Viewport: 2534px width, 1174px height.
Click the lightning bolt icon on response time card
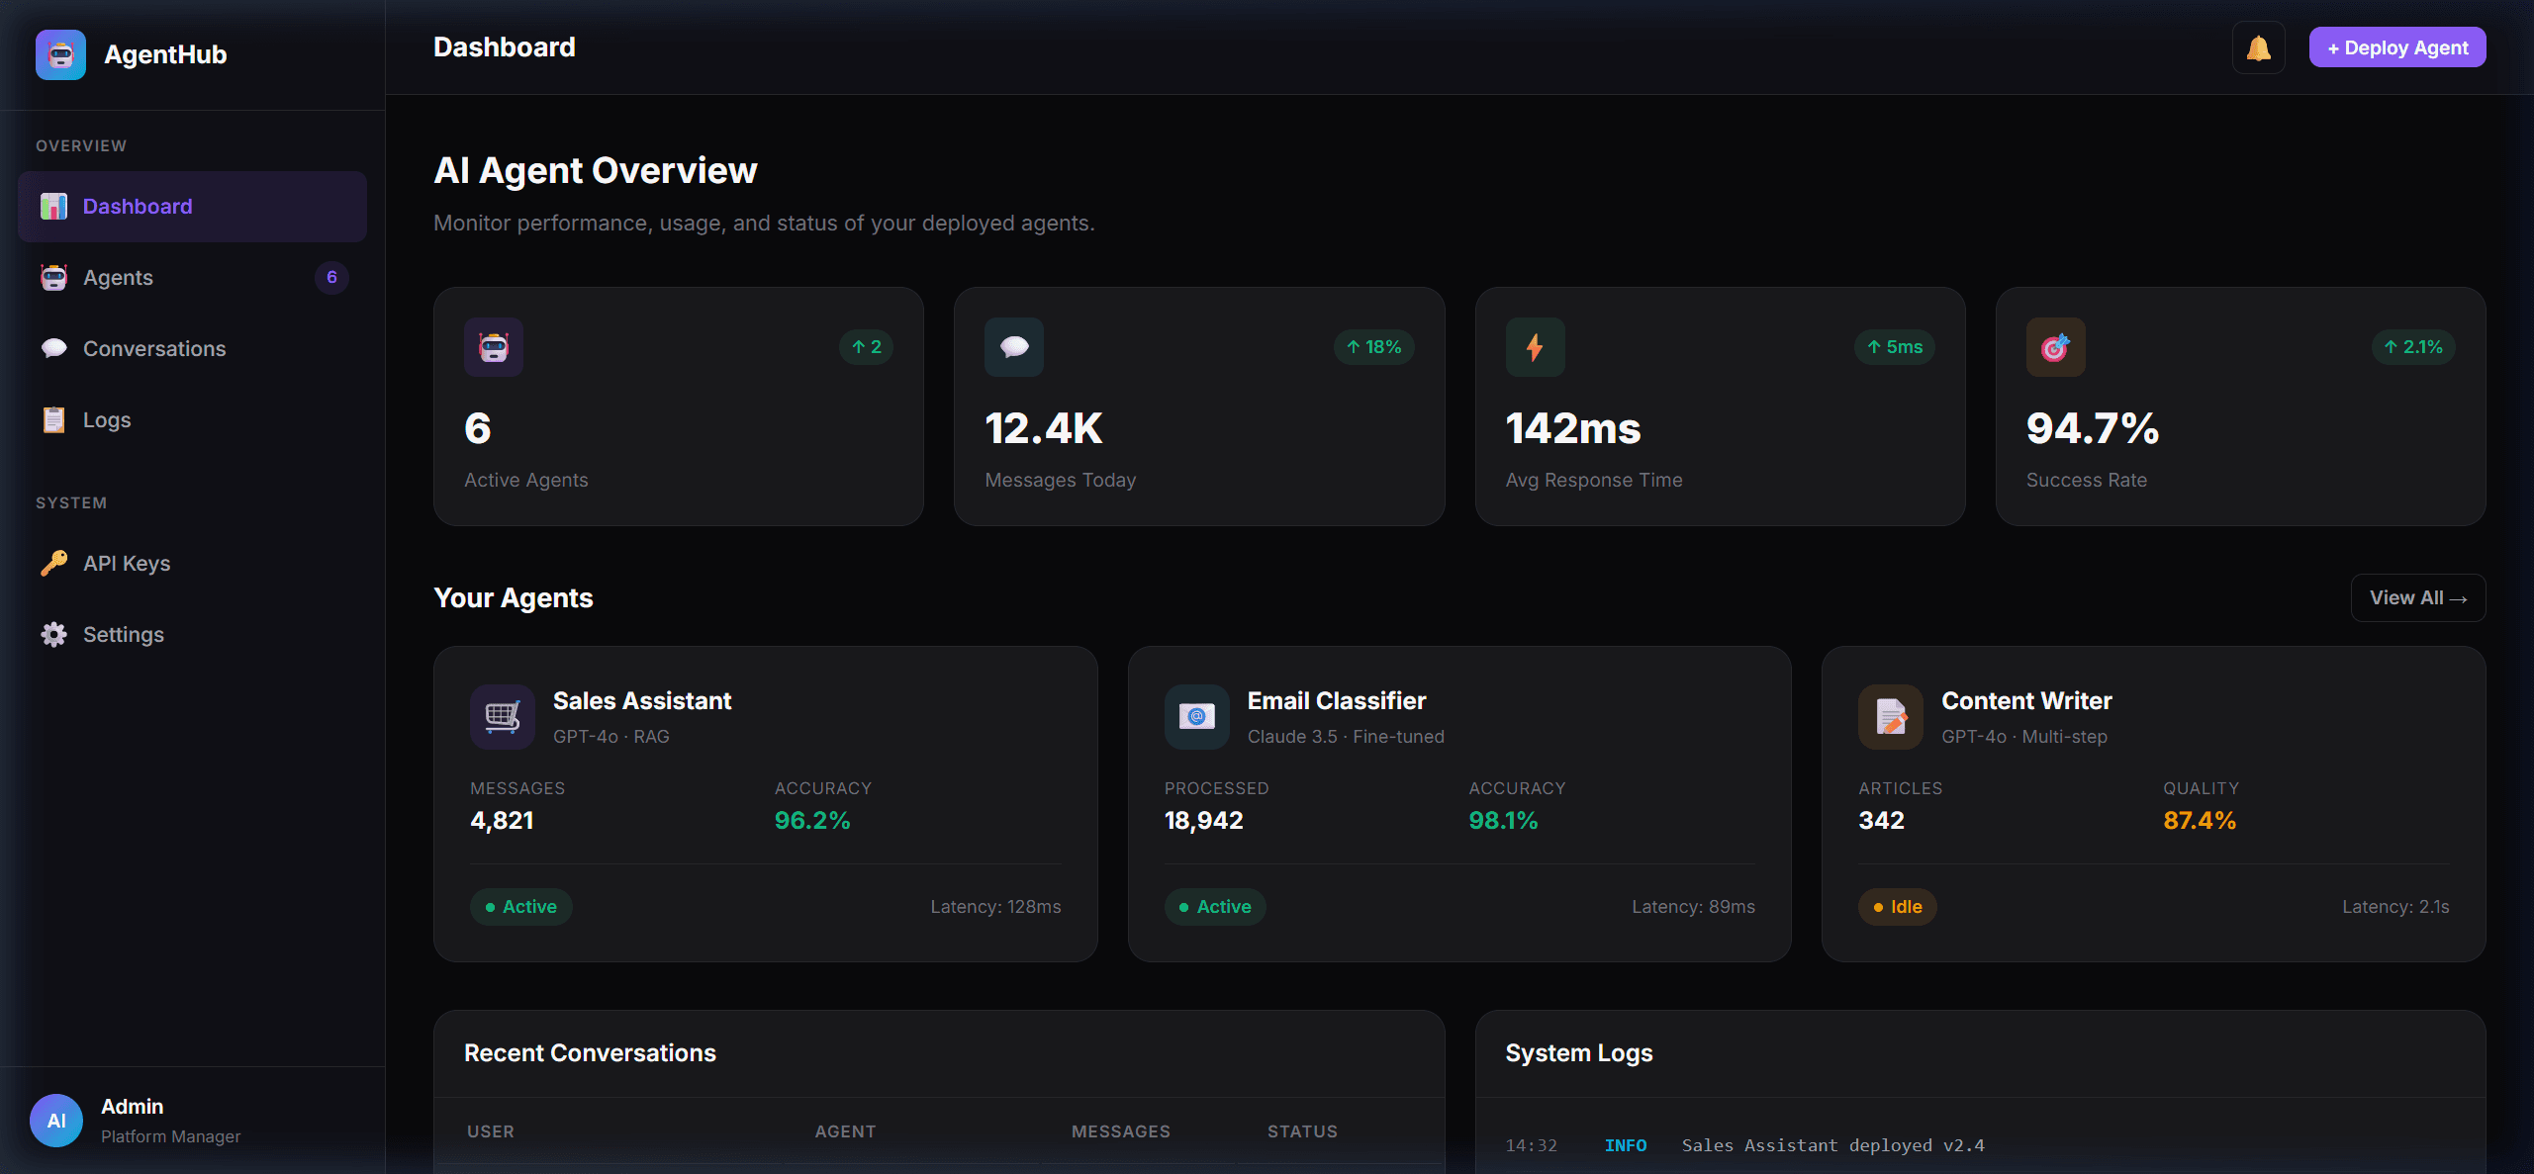(x=1535, y=347)
